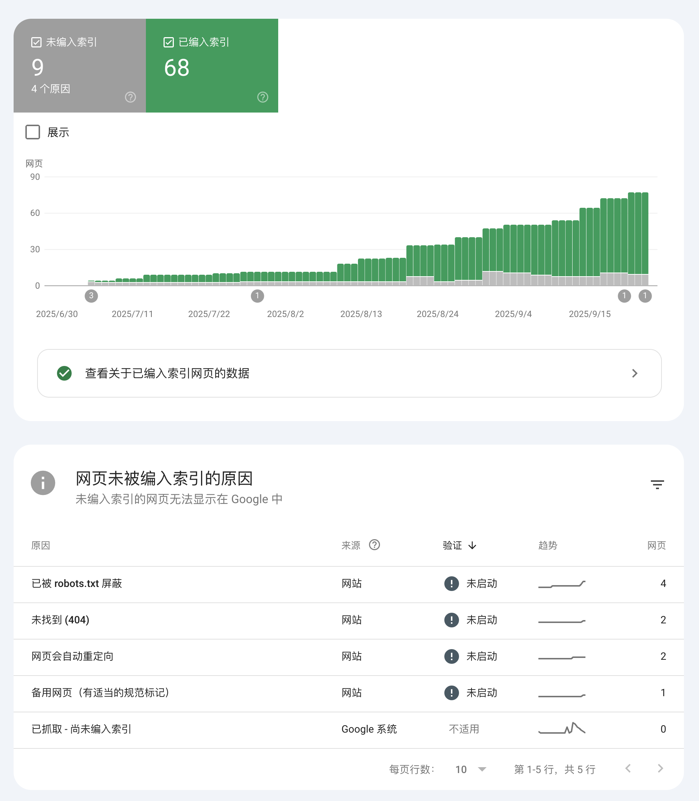This screenshot has height=801, width=699.
Task: Click trend sparkline in 已抓取 row
Action: coord(562,728)
